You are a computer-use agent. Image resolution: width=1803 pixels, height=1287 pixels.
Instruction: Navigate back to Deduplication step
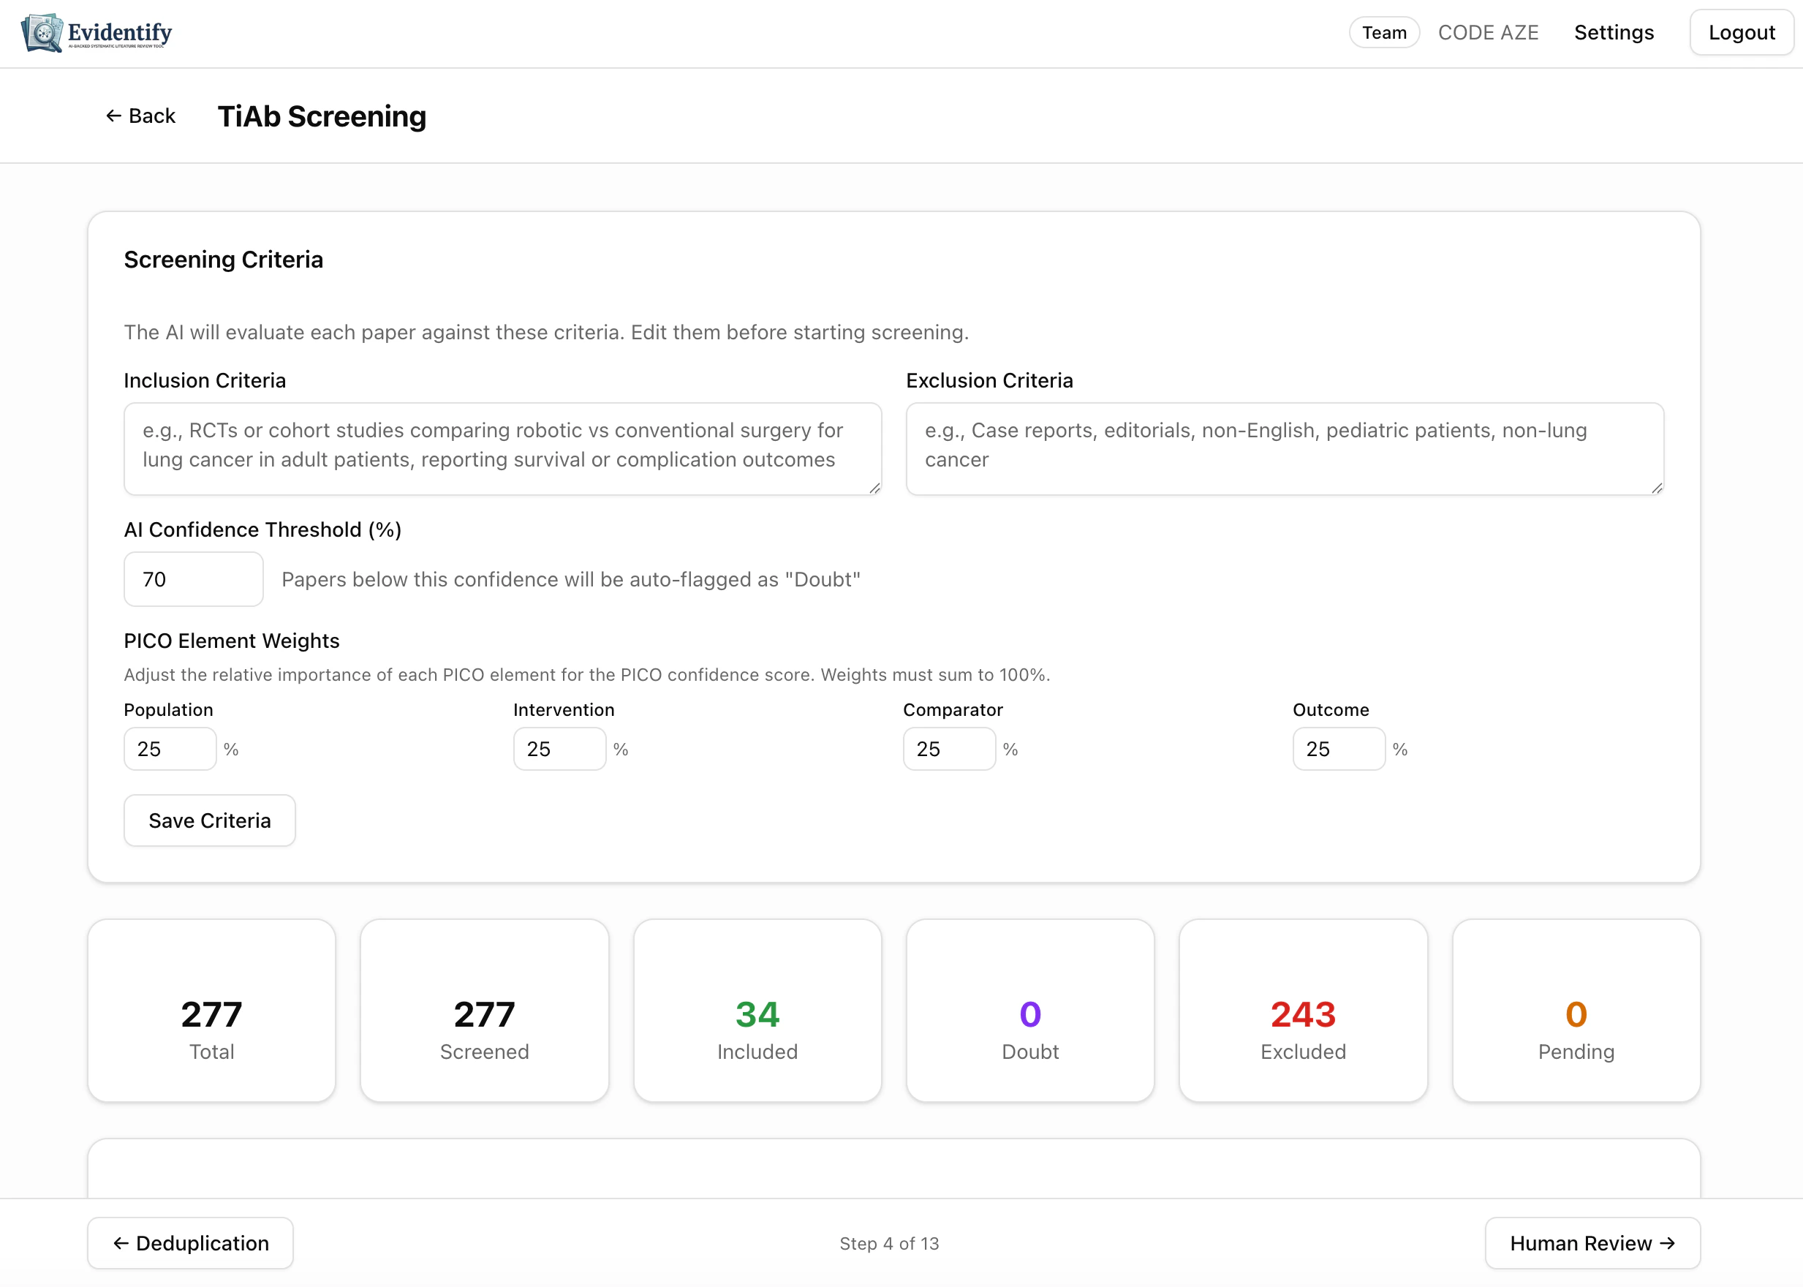(189, 1242)
